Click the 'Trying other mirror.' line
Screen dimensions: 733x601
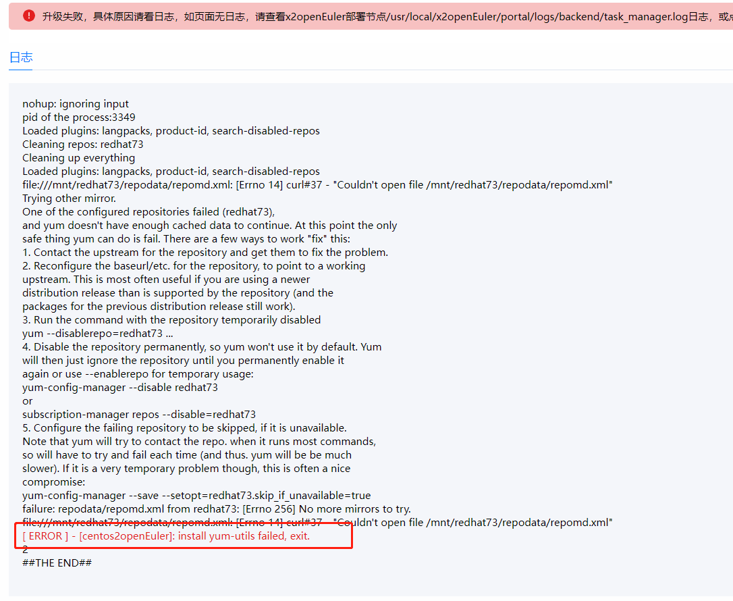70,199
